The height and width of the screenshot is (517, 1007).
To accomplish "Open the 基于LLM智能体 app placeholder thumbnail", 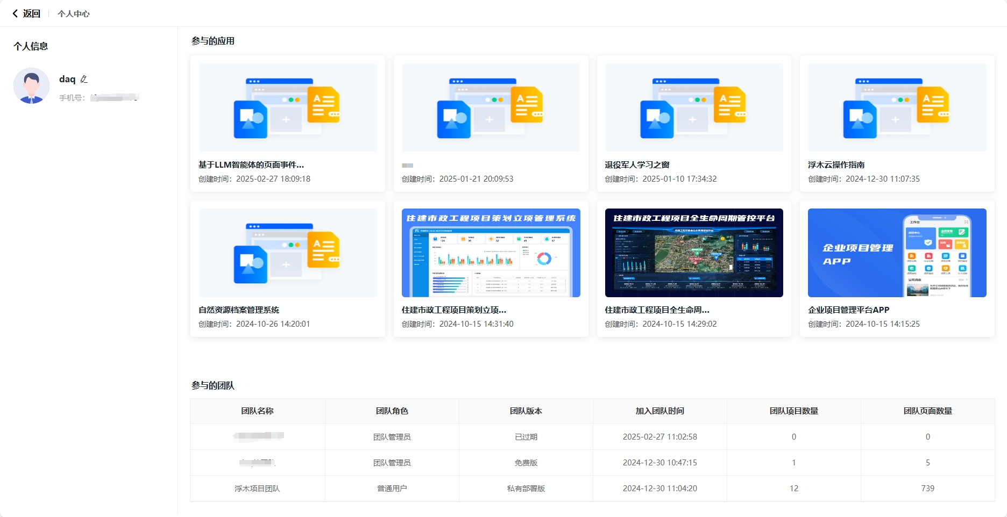I will (287, 107).
